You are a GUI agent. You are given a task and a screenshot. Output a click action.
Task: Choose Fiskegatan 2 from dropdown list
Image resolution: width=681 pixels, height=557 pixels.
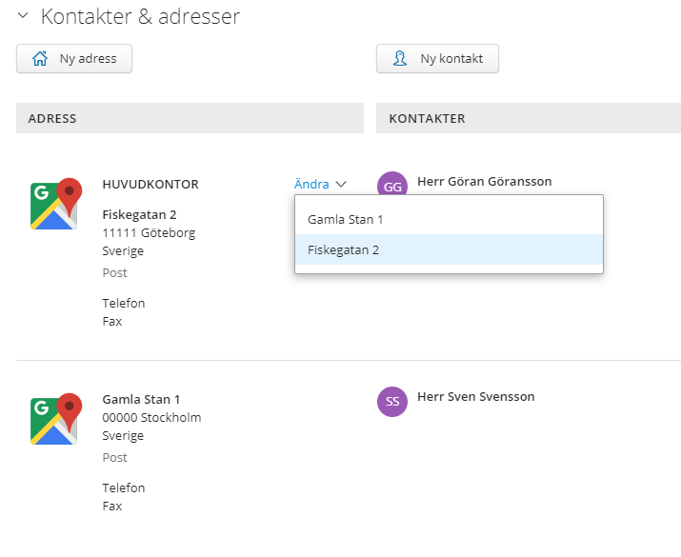(x=449, y=249)
